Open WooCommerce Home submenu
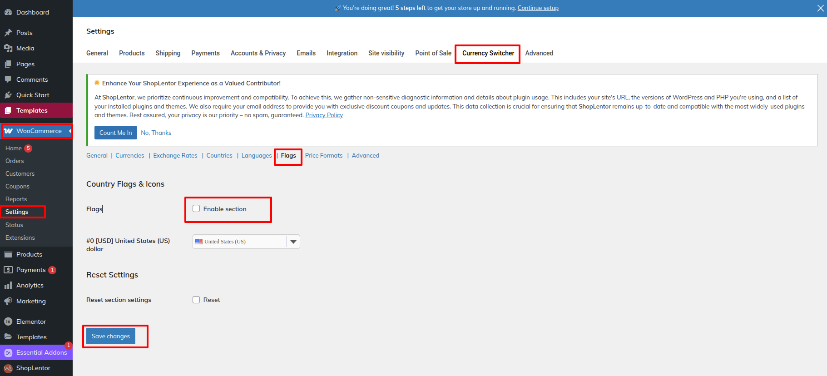Screen dimensions: 827x376 click(14, 148)
